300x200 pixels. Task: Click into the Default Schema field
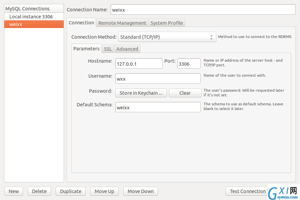(158, 107)
